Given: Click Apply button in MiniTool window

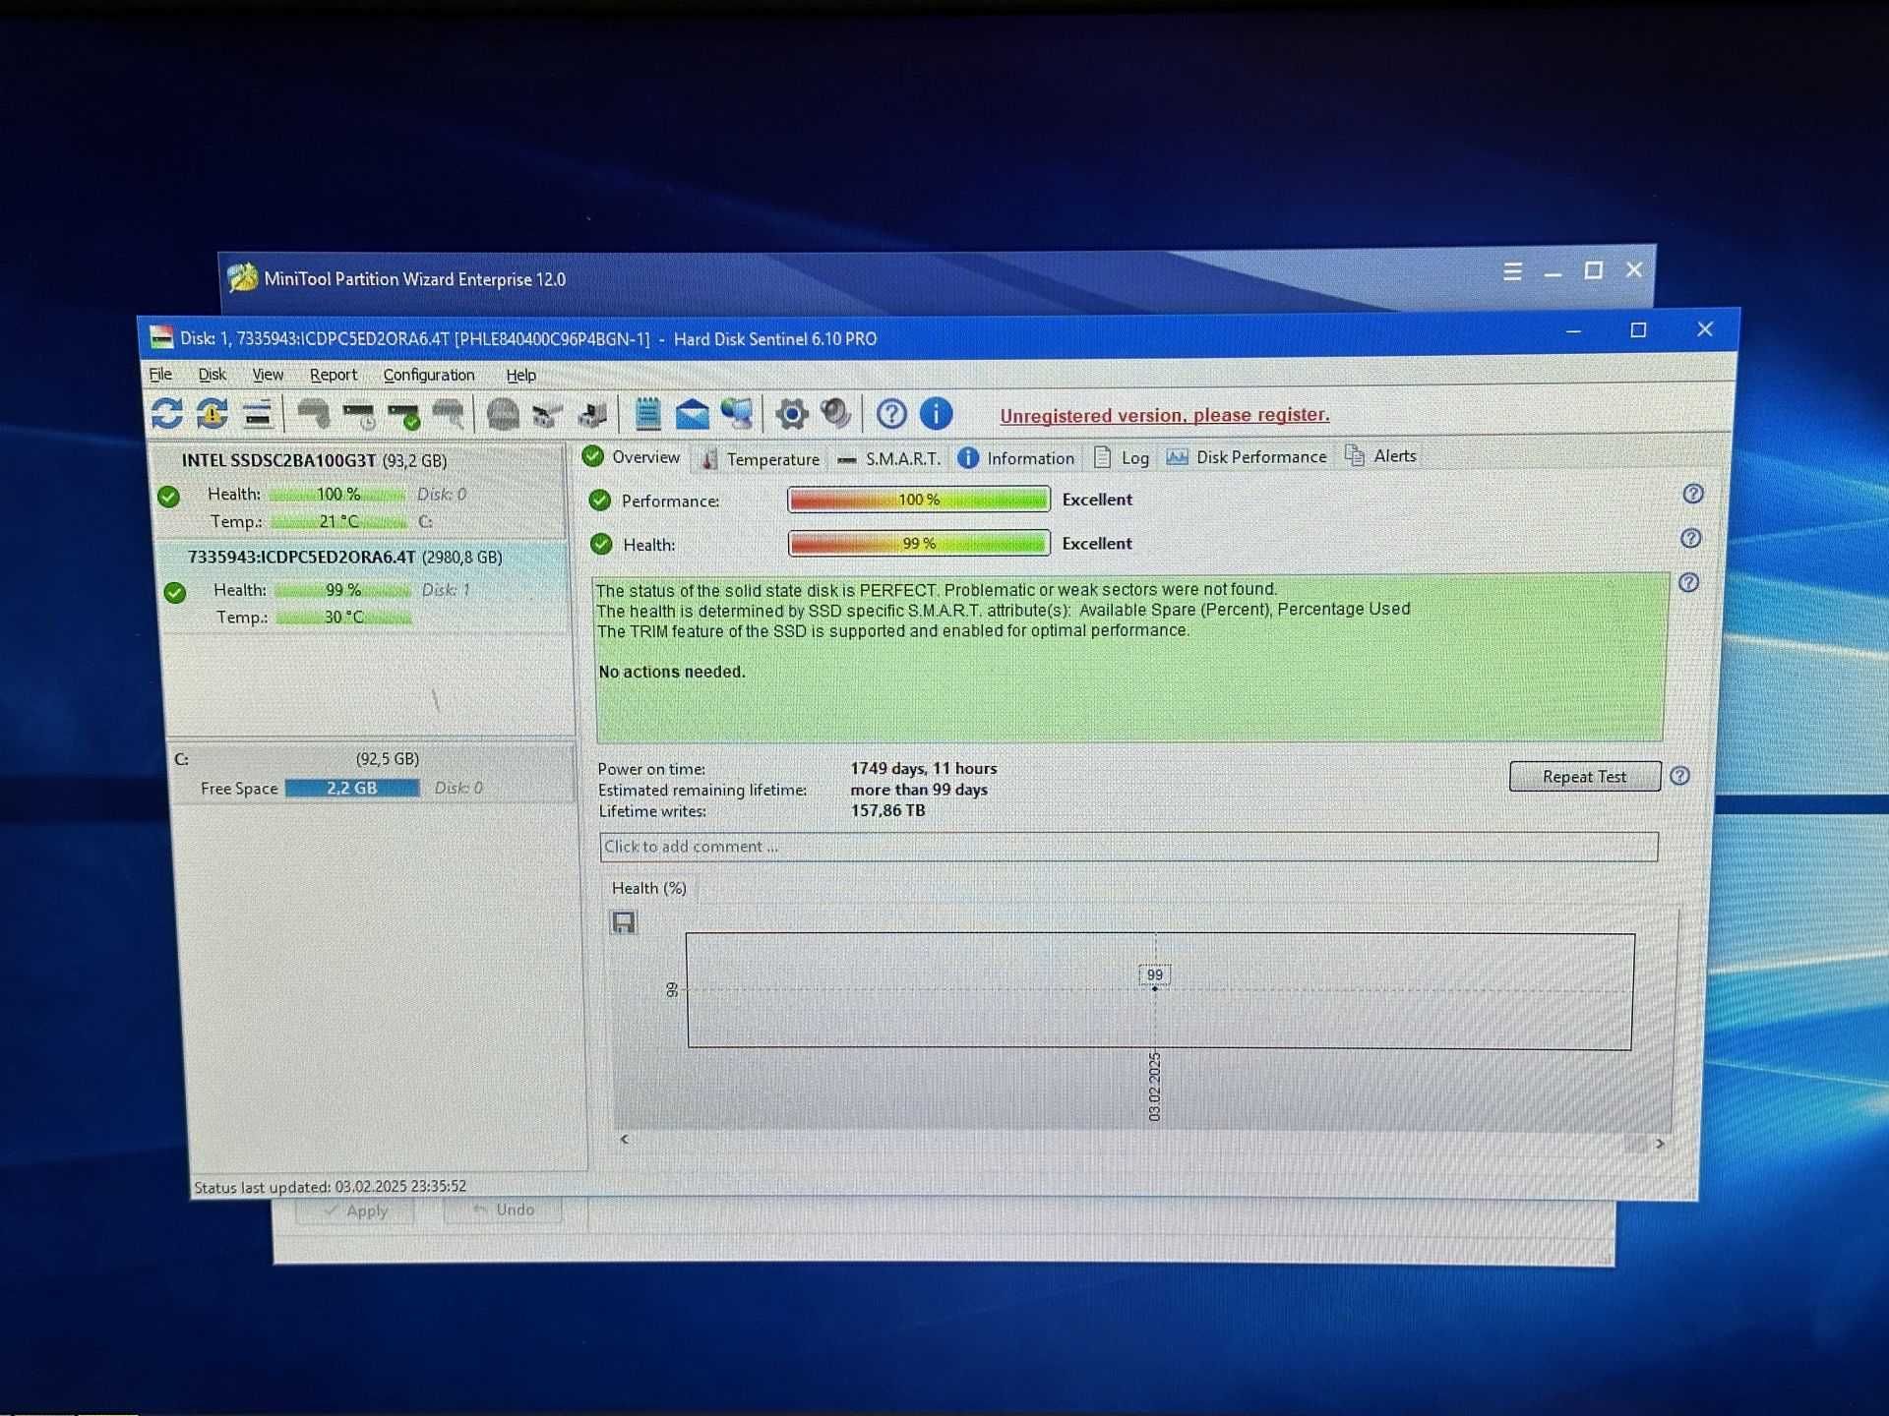Looking at the screenshot, I should (x=356, y=1210).
